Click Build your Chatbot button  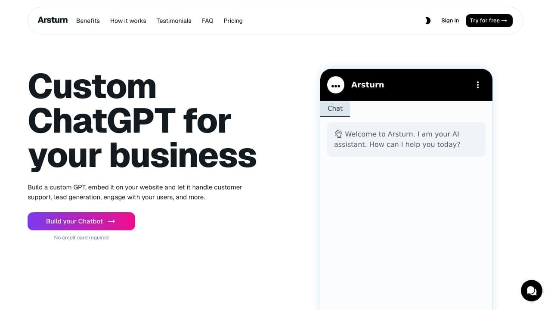(x=81, y=221)
